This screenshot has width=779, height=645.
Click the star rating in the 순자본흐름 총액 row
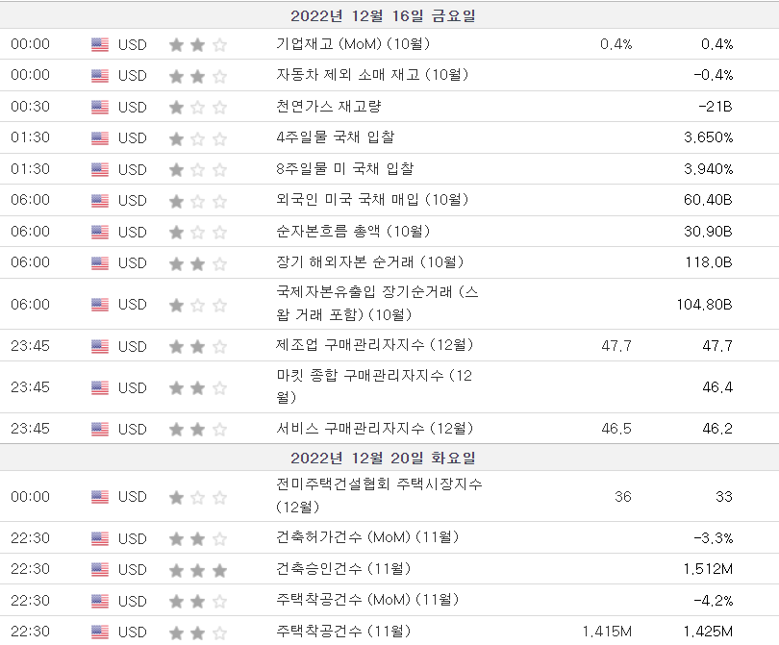198,232
